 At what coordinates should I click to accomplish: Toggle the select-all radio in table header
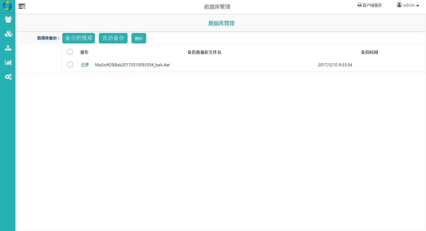point(70,52)
